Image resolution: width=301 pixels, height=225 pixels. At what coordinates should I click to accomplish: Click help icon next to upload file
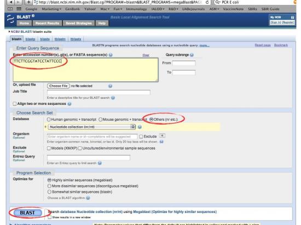pos(110,86)
